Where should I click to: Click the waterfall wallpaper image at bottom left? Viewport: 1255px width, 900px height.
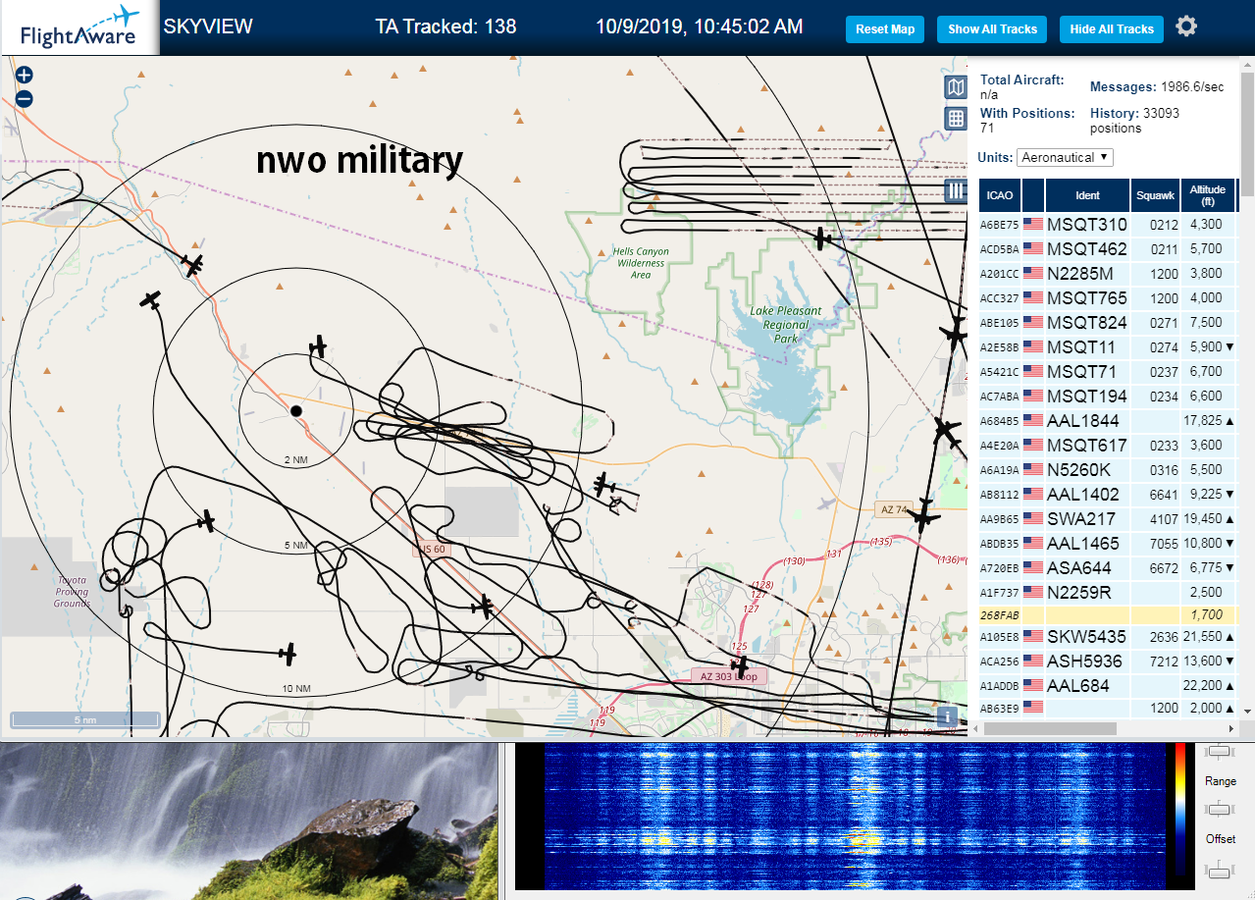click(x=249, y=821)
